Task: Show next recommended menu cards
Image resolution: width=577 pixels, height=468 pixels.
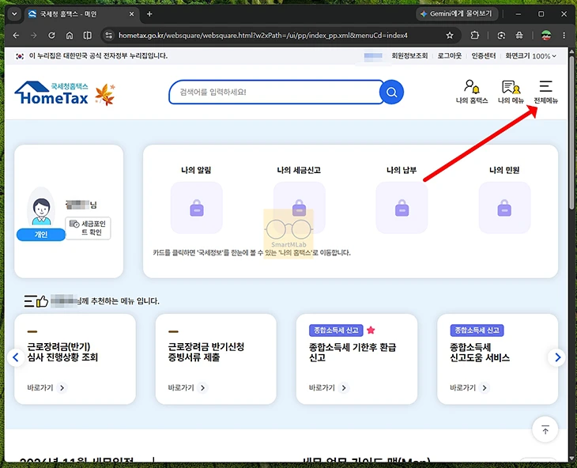Action: (557, 357)
